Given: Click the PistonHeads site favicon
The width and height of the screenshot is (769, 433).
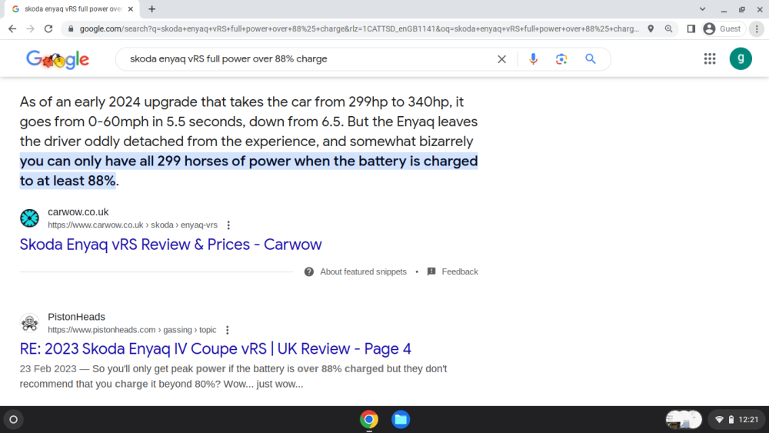Looking at the screenshot, I should click(29, 323).
